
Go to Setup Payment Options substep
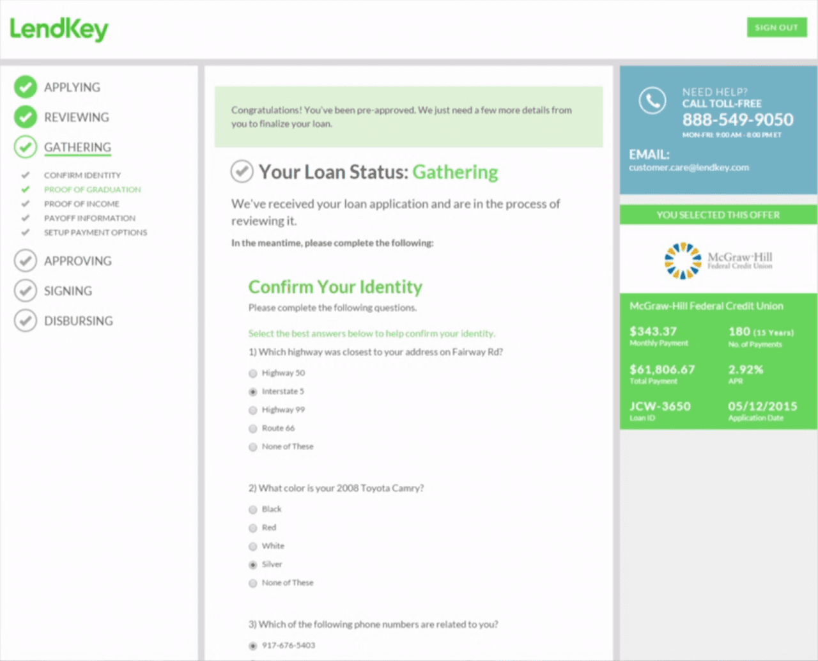pos(96,233)
